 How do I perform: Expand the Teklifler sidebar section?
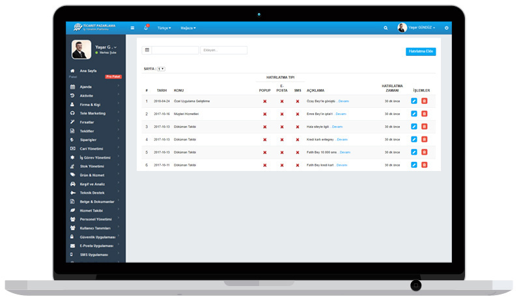click(95, 131)
